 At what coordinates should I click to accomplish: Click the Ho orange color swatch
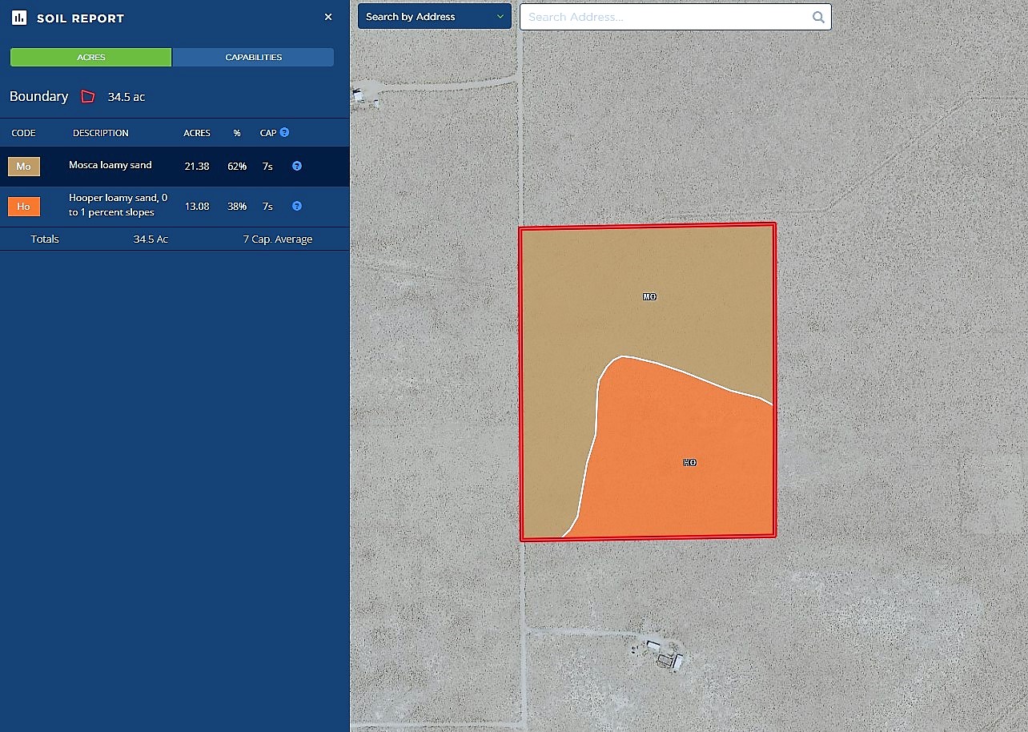click(24, 207)
